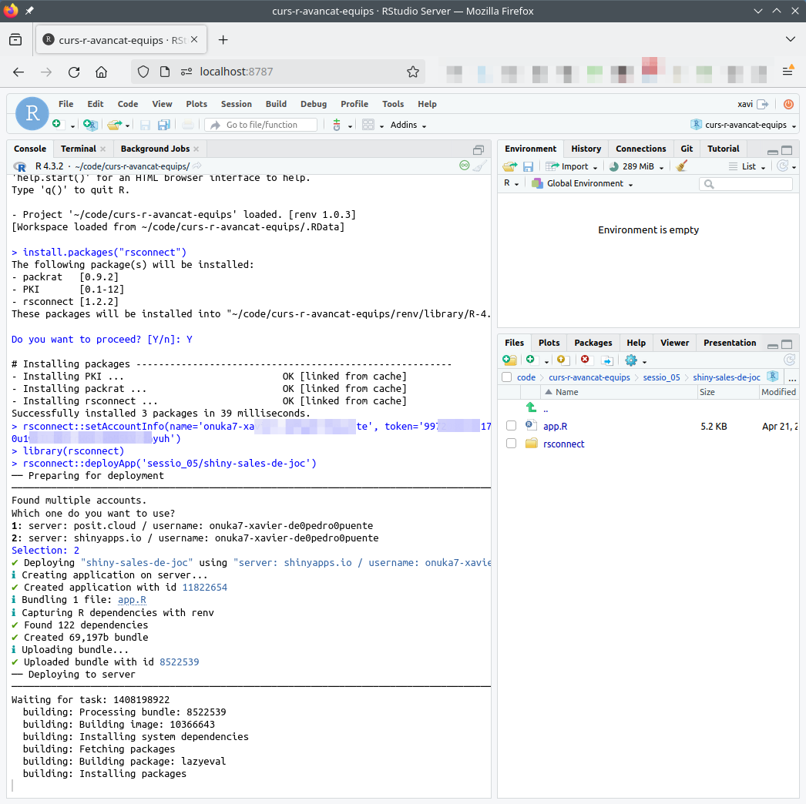The image size is (806, 804).
Task: Toggle the select-all checkbox in file breadcrumb
Action: coord(506,377)
